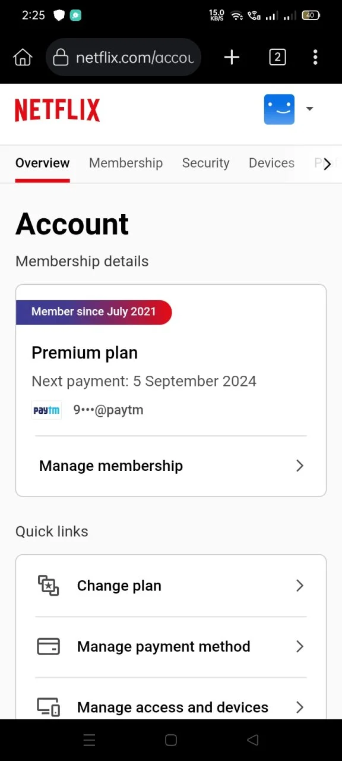Click the Change plan star icon

click(x=49, y=586)
